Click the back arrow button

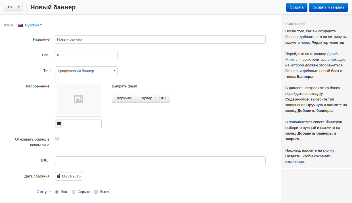(x=9, y=7)
